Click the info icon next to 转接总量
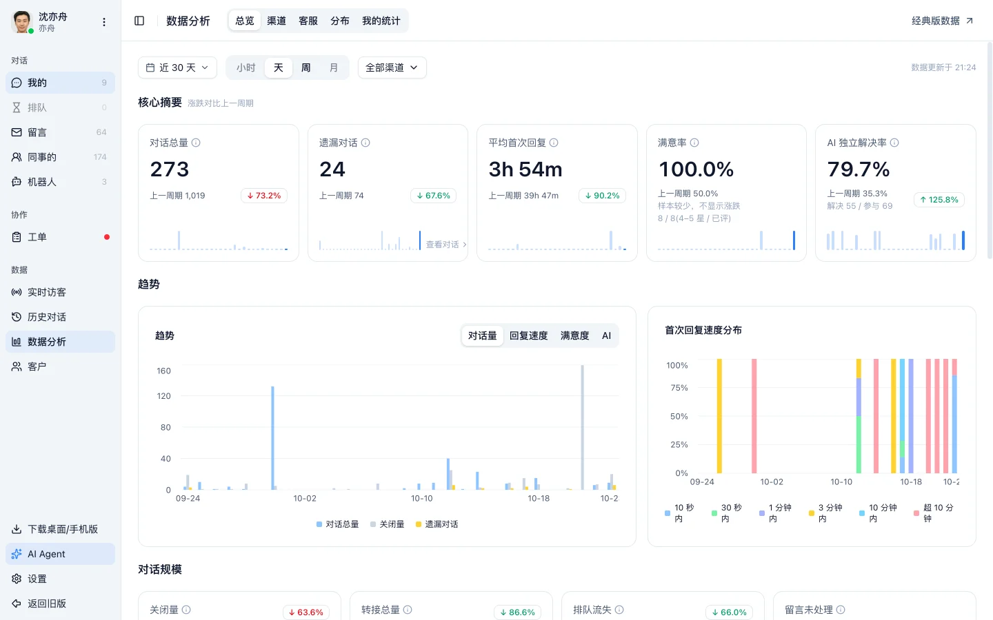The image size is (993, 620). 408,610
